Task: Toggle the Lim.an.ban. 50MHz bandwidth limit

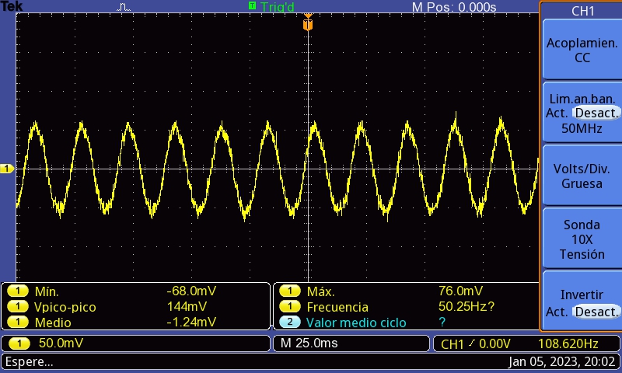Action: coord(582,113)
